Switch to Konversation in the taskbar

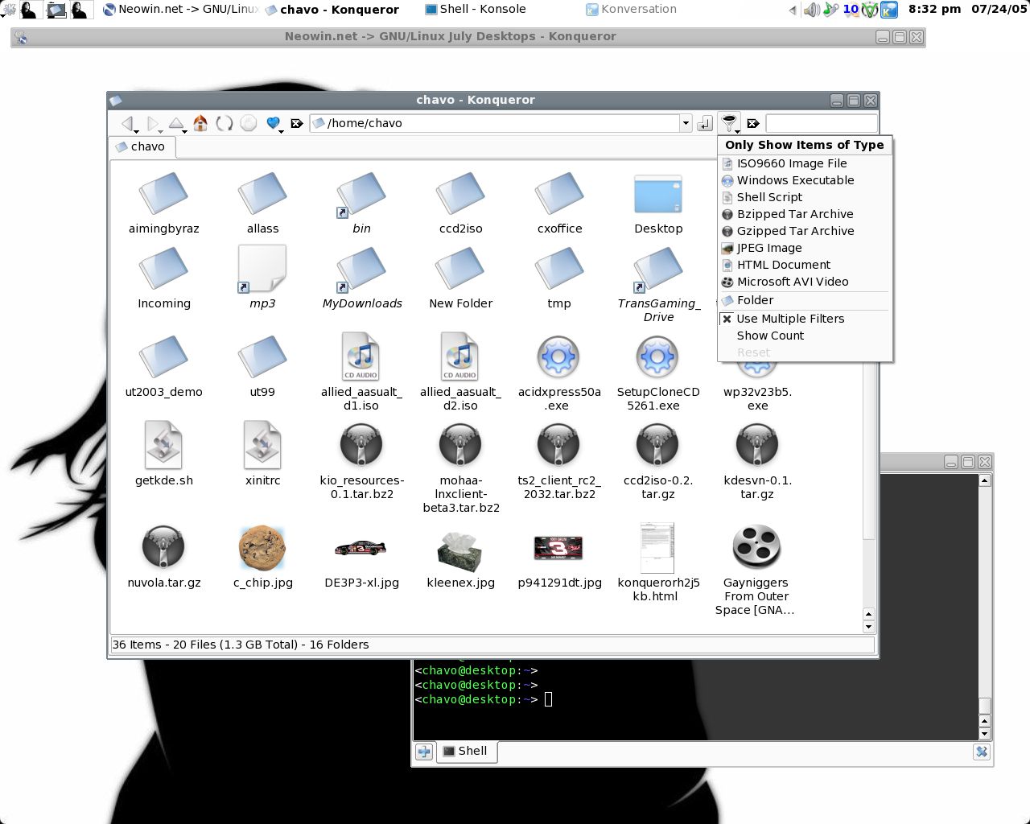(631, 10)
